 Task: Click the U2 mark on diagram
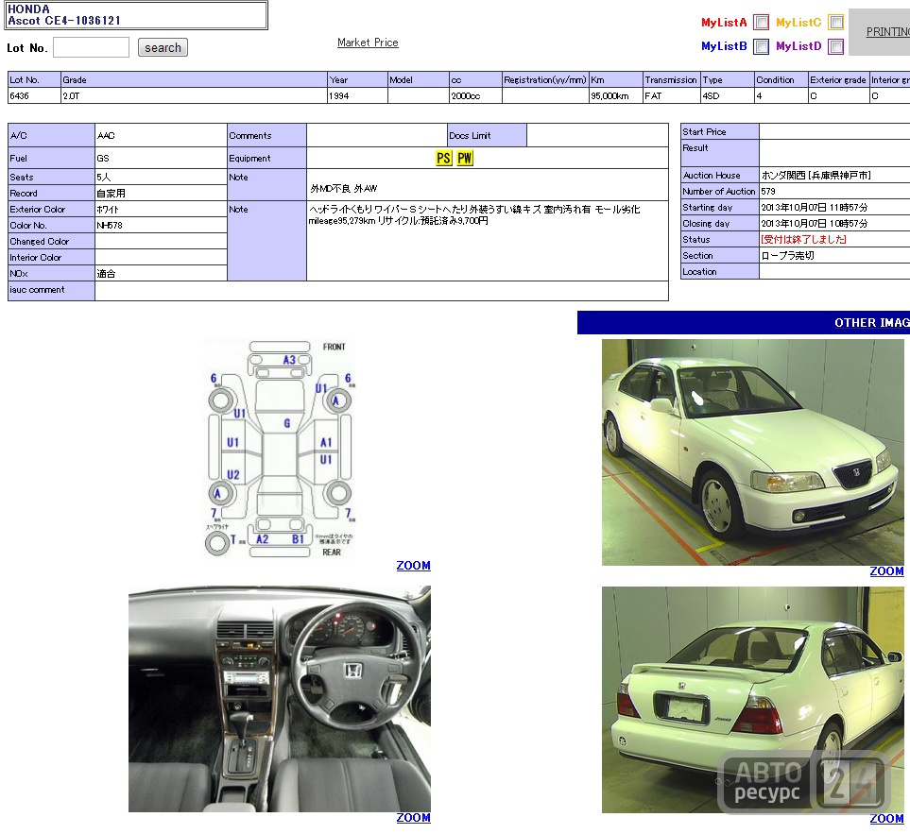233,474
